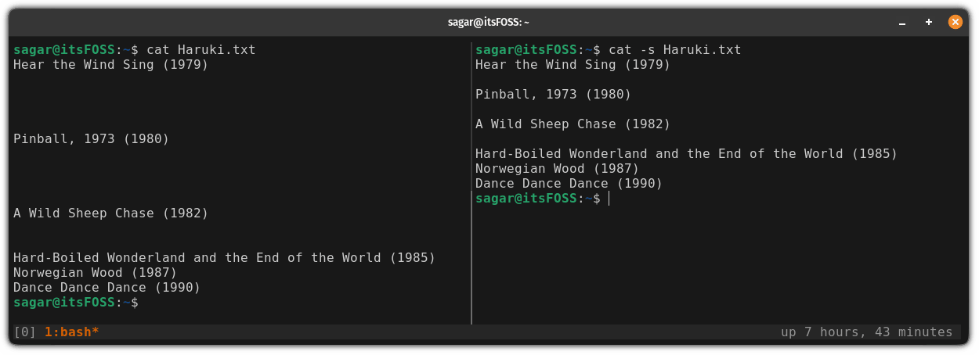Click the tmux session indicator [0]
The height and width of the screenshot is (355, 979).
click(24, 332)
